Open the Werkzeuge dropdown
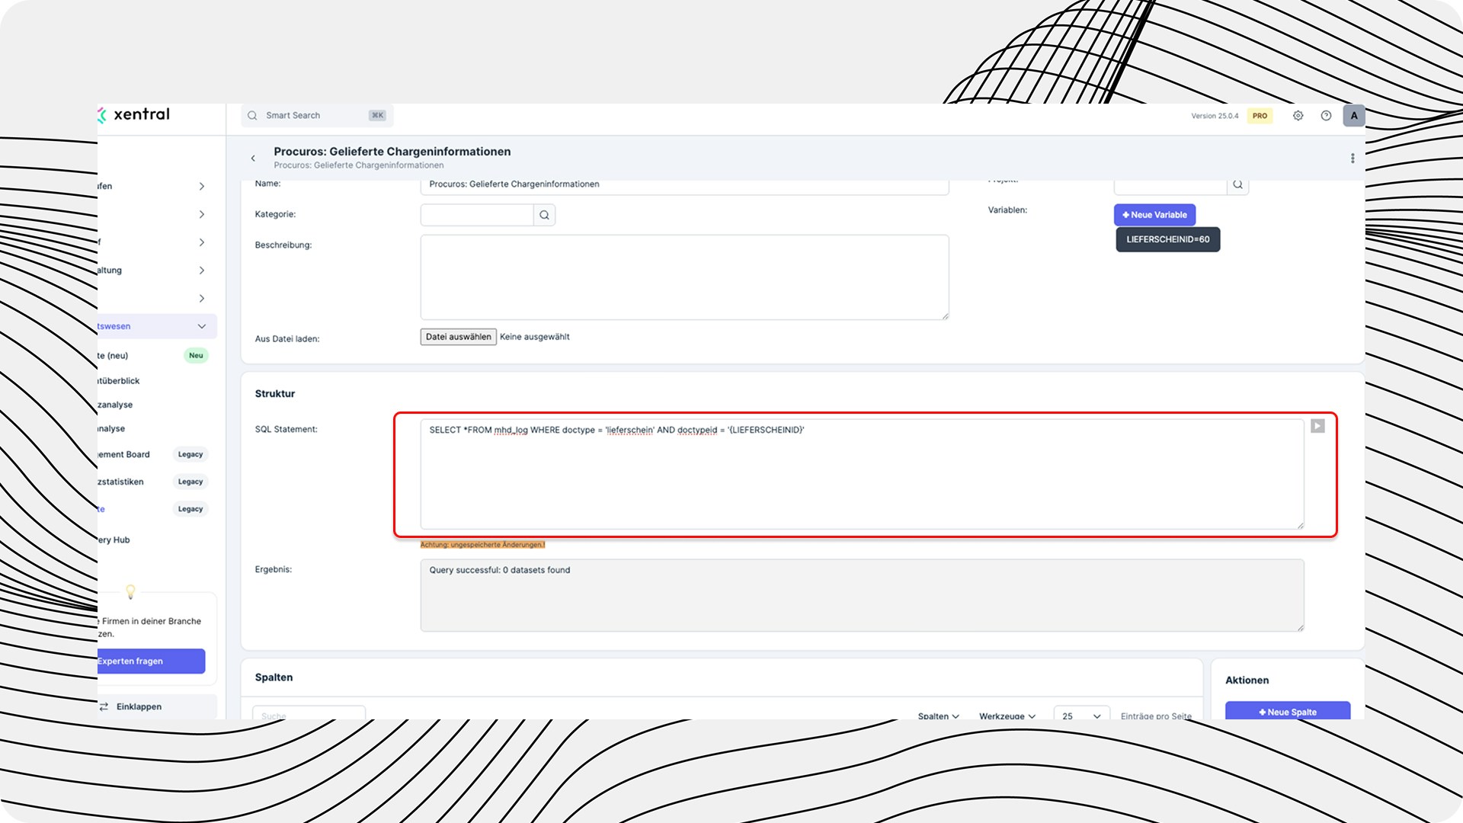This screenshot has height=823, width=1463. click(x=1007, y=716)
